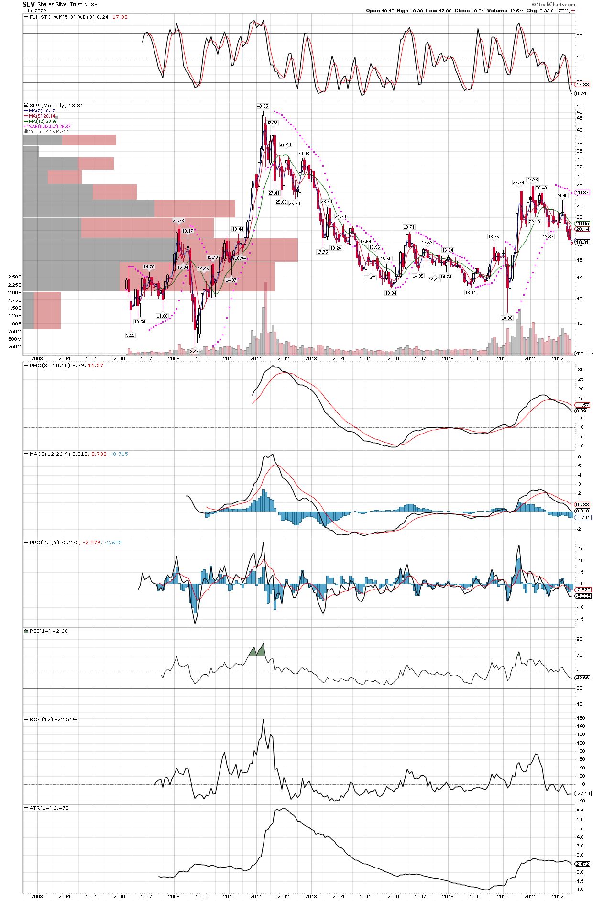Click the 26.37 SAR axis value tag
This screenshot has height=901, width=593.
(x=582, y=192)
